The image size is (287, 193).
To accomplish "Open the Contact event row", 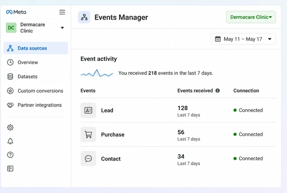I will 178,159.
